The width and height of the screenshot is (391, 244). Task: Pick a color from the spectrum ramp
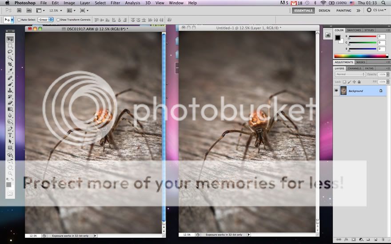tap(361, 56)
